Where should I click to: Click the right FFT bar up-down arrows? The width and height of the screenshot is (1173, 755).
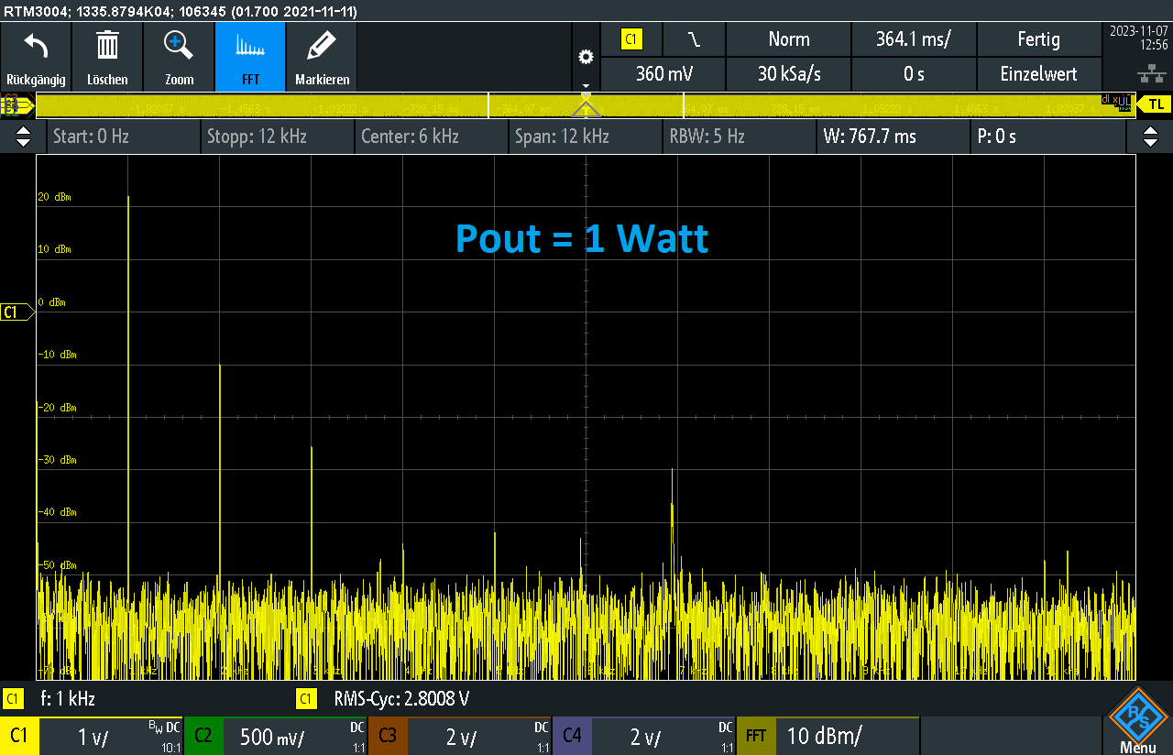click(x=1150, y=137)
